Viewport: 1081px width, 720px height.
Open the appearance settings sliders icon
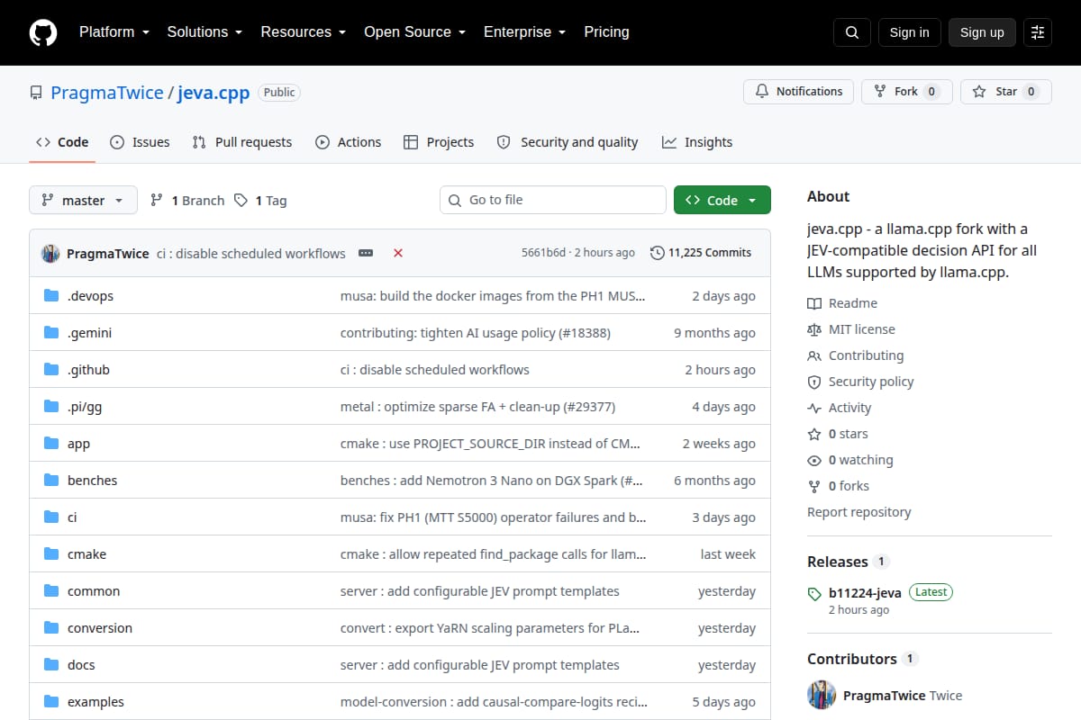click(x=1038, y=32)
